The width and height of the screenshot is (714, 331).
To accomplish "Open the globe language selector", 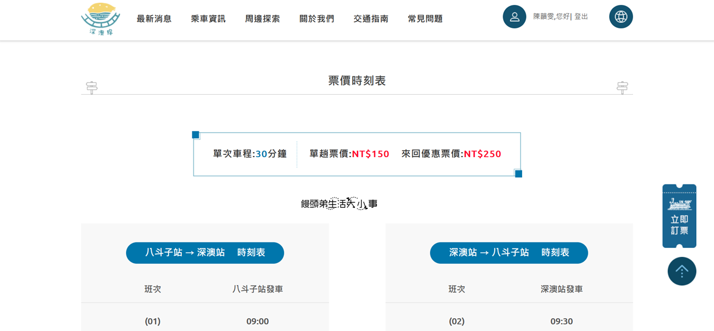I will 621,17.
